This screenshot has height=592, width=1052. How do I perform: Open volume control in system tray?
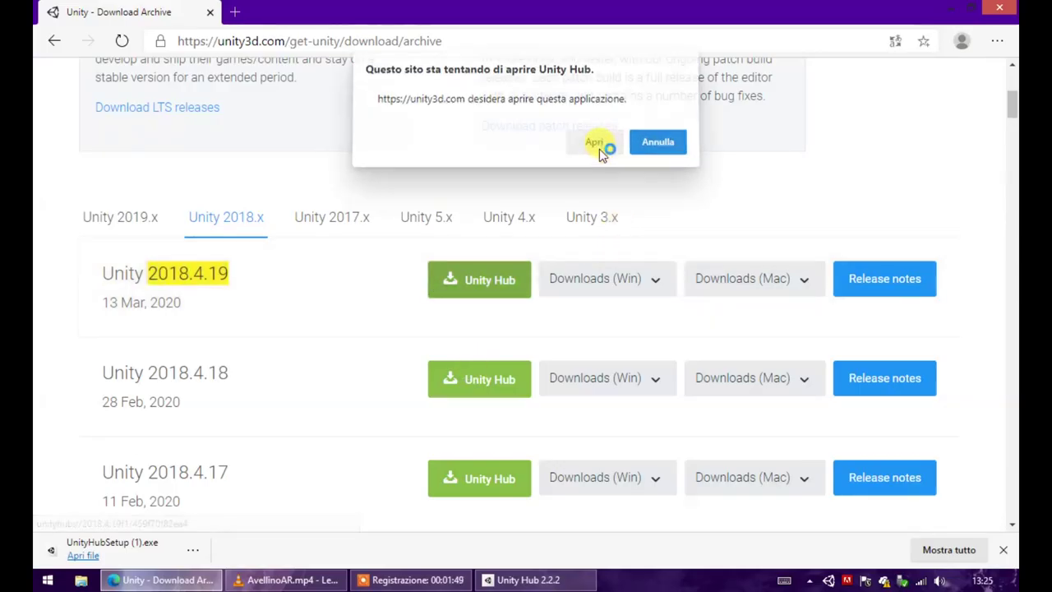pyautogui.click(x=939, y=580)
